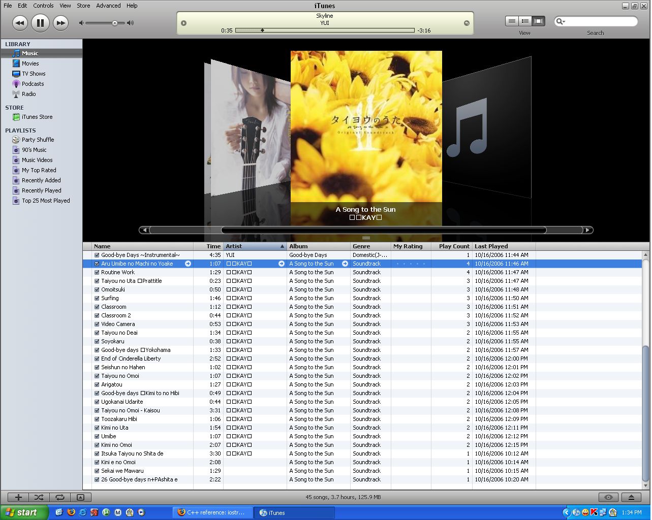Uncheck the Omoitsuki song checkbox

97,289
